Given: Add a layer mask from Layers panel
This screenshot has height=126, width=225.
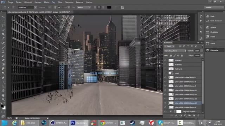Looking at the screenshot, I should pos(181,115).
